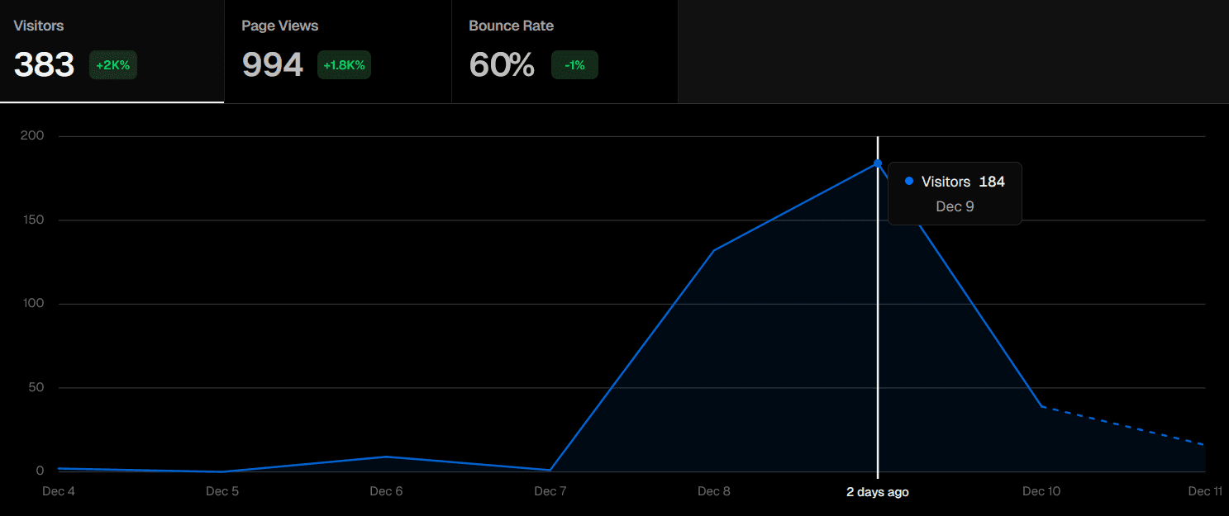The height and width of the screenshot is (516, 1229).
Task: Select the peak data point on Dec 9
Action: [x=877, y=163]
